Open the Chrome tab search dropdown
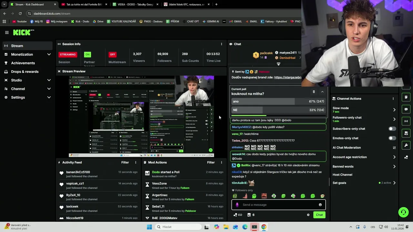 coord(4,5)
